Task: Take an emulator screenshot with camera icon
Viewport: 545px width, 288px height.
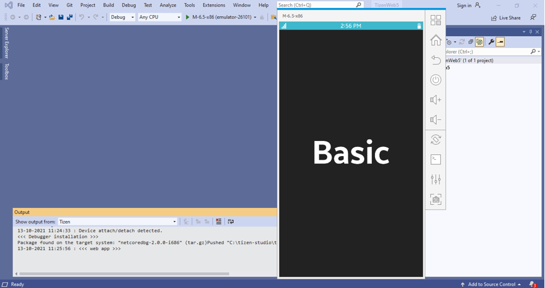Action: tap(435, 199)
